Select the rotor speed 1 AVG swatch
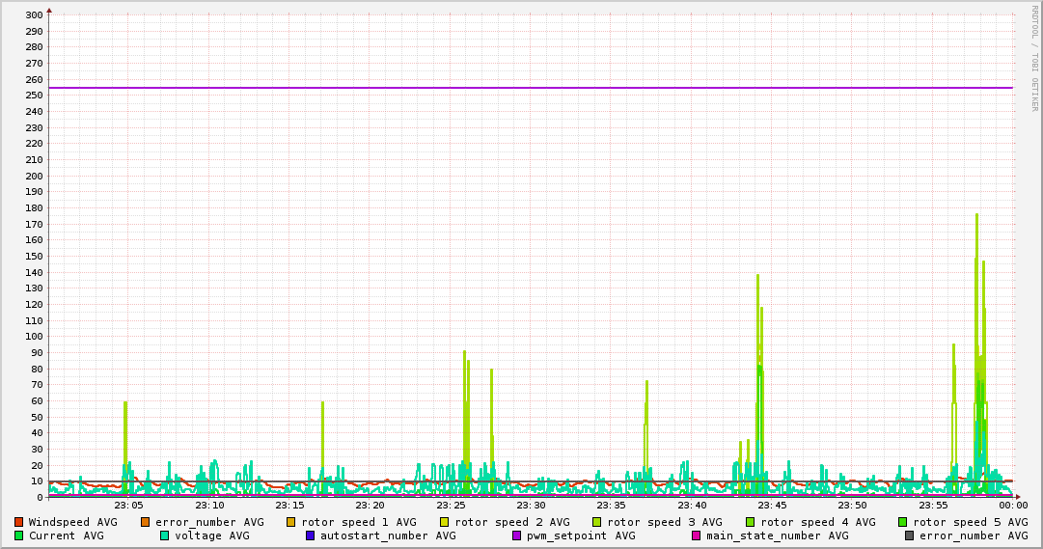The image size is (1043, 549). click(x=291, y=522)
